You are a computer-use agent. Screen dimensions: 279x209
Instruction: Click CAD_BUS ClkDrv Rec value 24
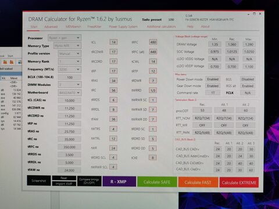[x=218, y=149]
